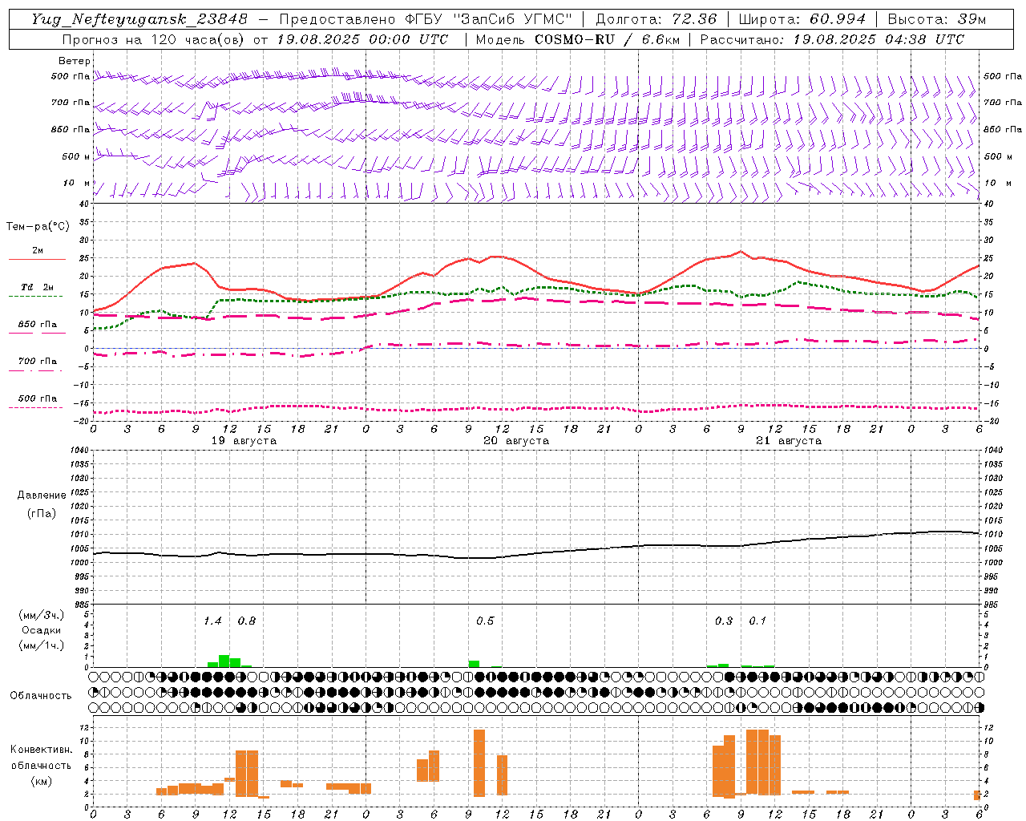
Task: Click the (мм/1ч.) precipitation unit label
Action: (x=42, y=645)
